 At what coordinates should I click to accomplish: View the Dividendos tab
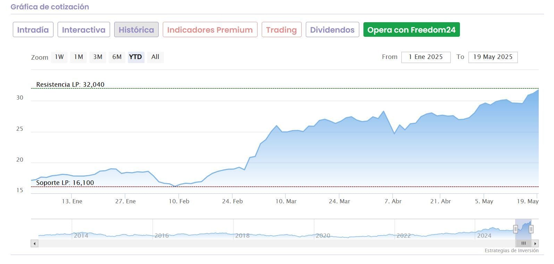click(332, 30)
